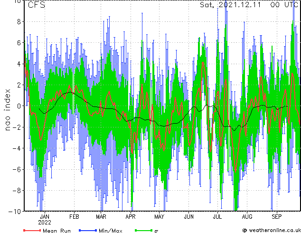Click the MAY month label

click(160, 217)
